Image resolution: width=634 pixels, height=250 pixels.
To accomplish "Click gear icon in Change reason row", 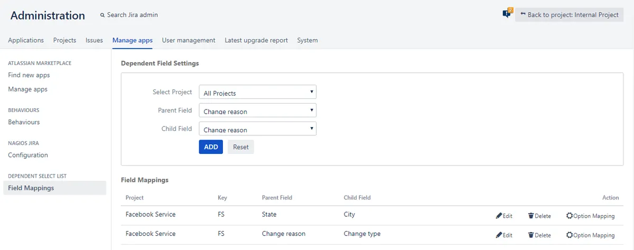I will [569, 235].
